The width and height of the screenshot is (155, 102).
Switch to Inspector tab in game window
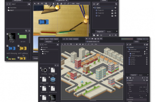[x=100, y=31]
